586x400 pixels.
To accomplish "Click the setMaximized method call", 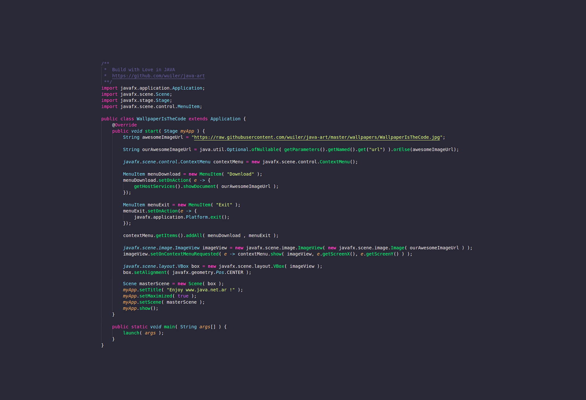I will pos(156,296).
